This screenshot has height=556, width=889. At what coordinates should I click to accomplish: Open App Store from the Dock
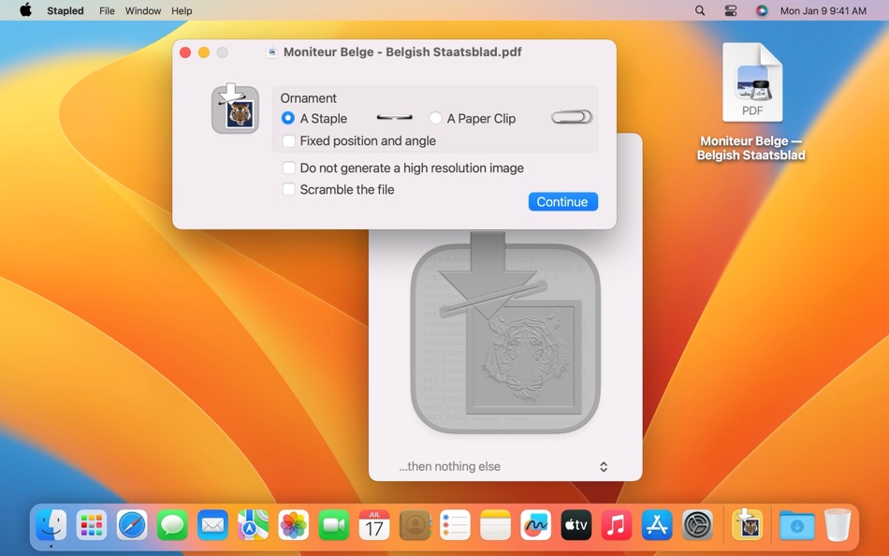pos(657,525)
